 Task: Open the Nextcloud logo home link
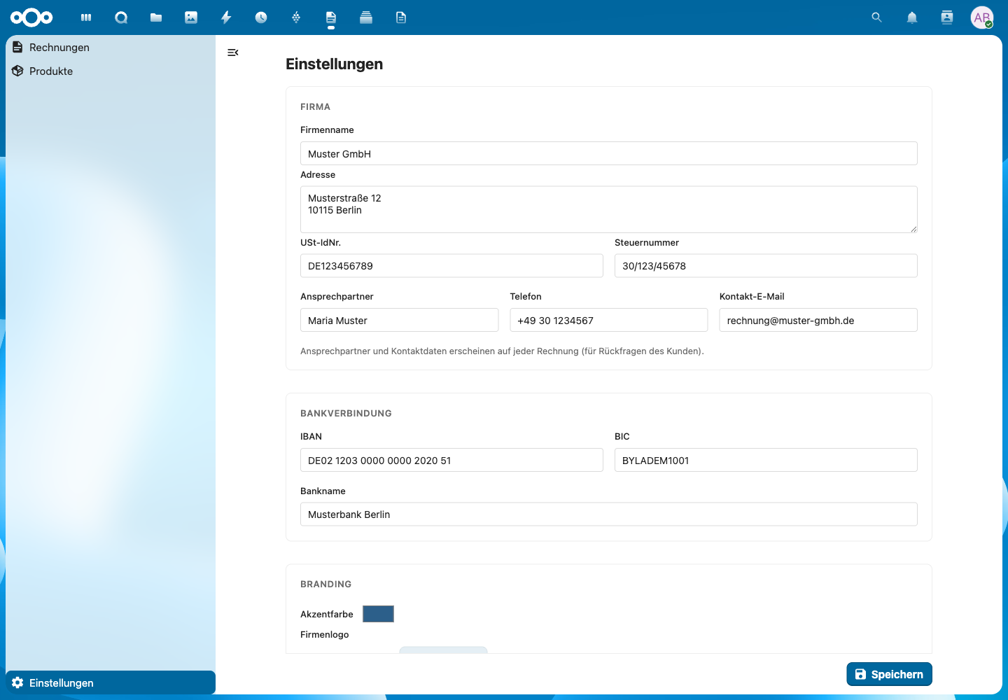pos(31,17)
